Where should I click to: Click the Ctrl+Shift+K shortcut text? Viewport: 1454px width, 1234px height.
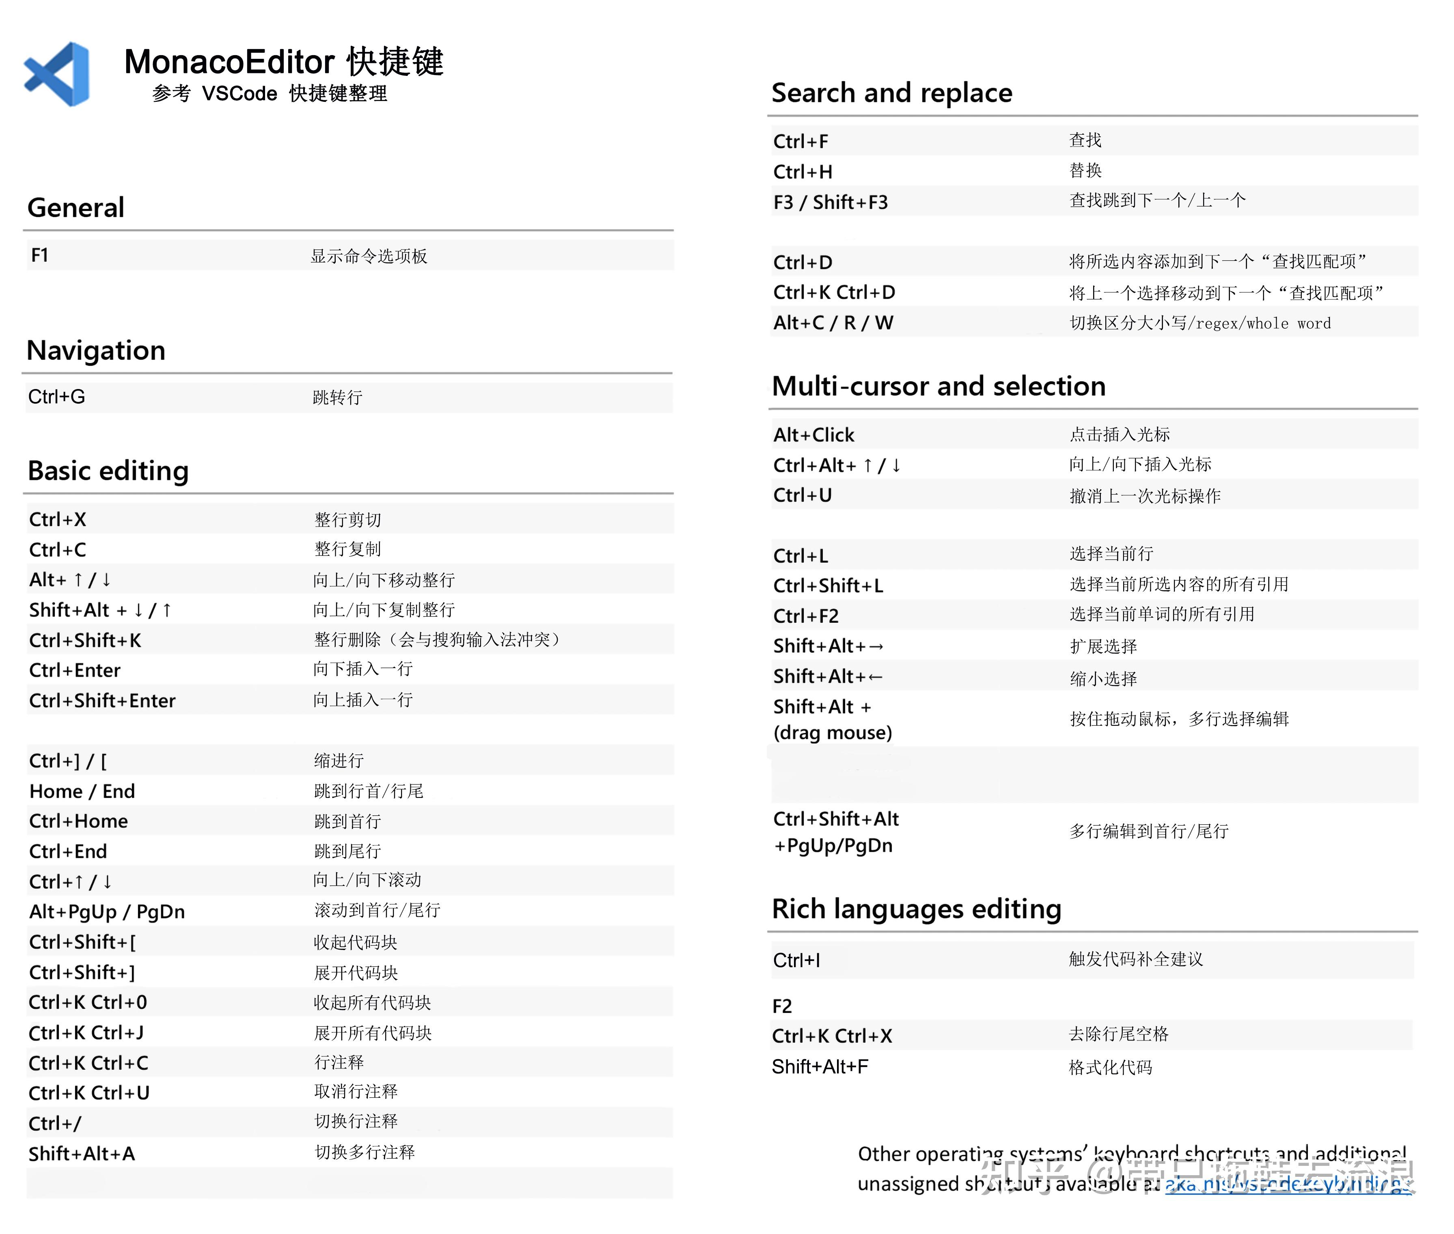point(85,640)
